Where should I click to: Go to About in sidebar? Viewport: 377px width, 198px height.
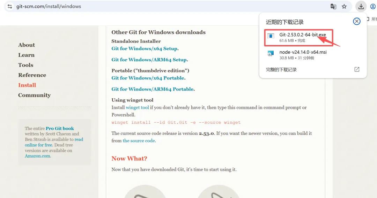tap(27, 45)
